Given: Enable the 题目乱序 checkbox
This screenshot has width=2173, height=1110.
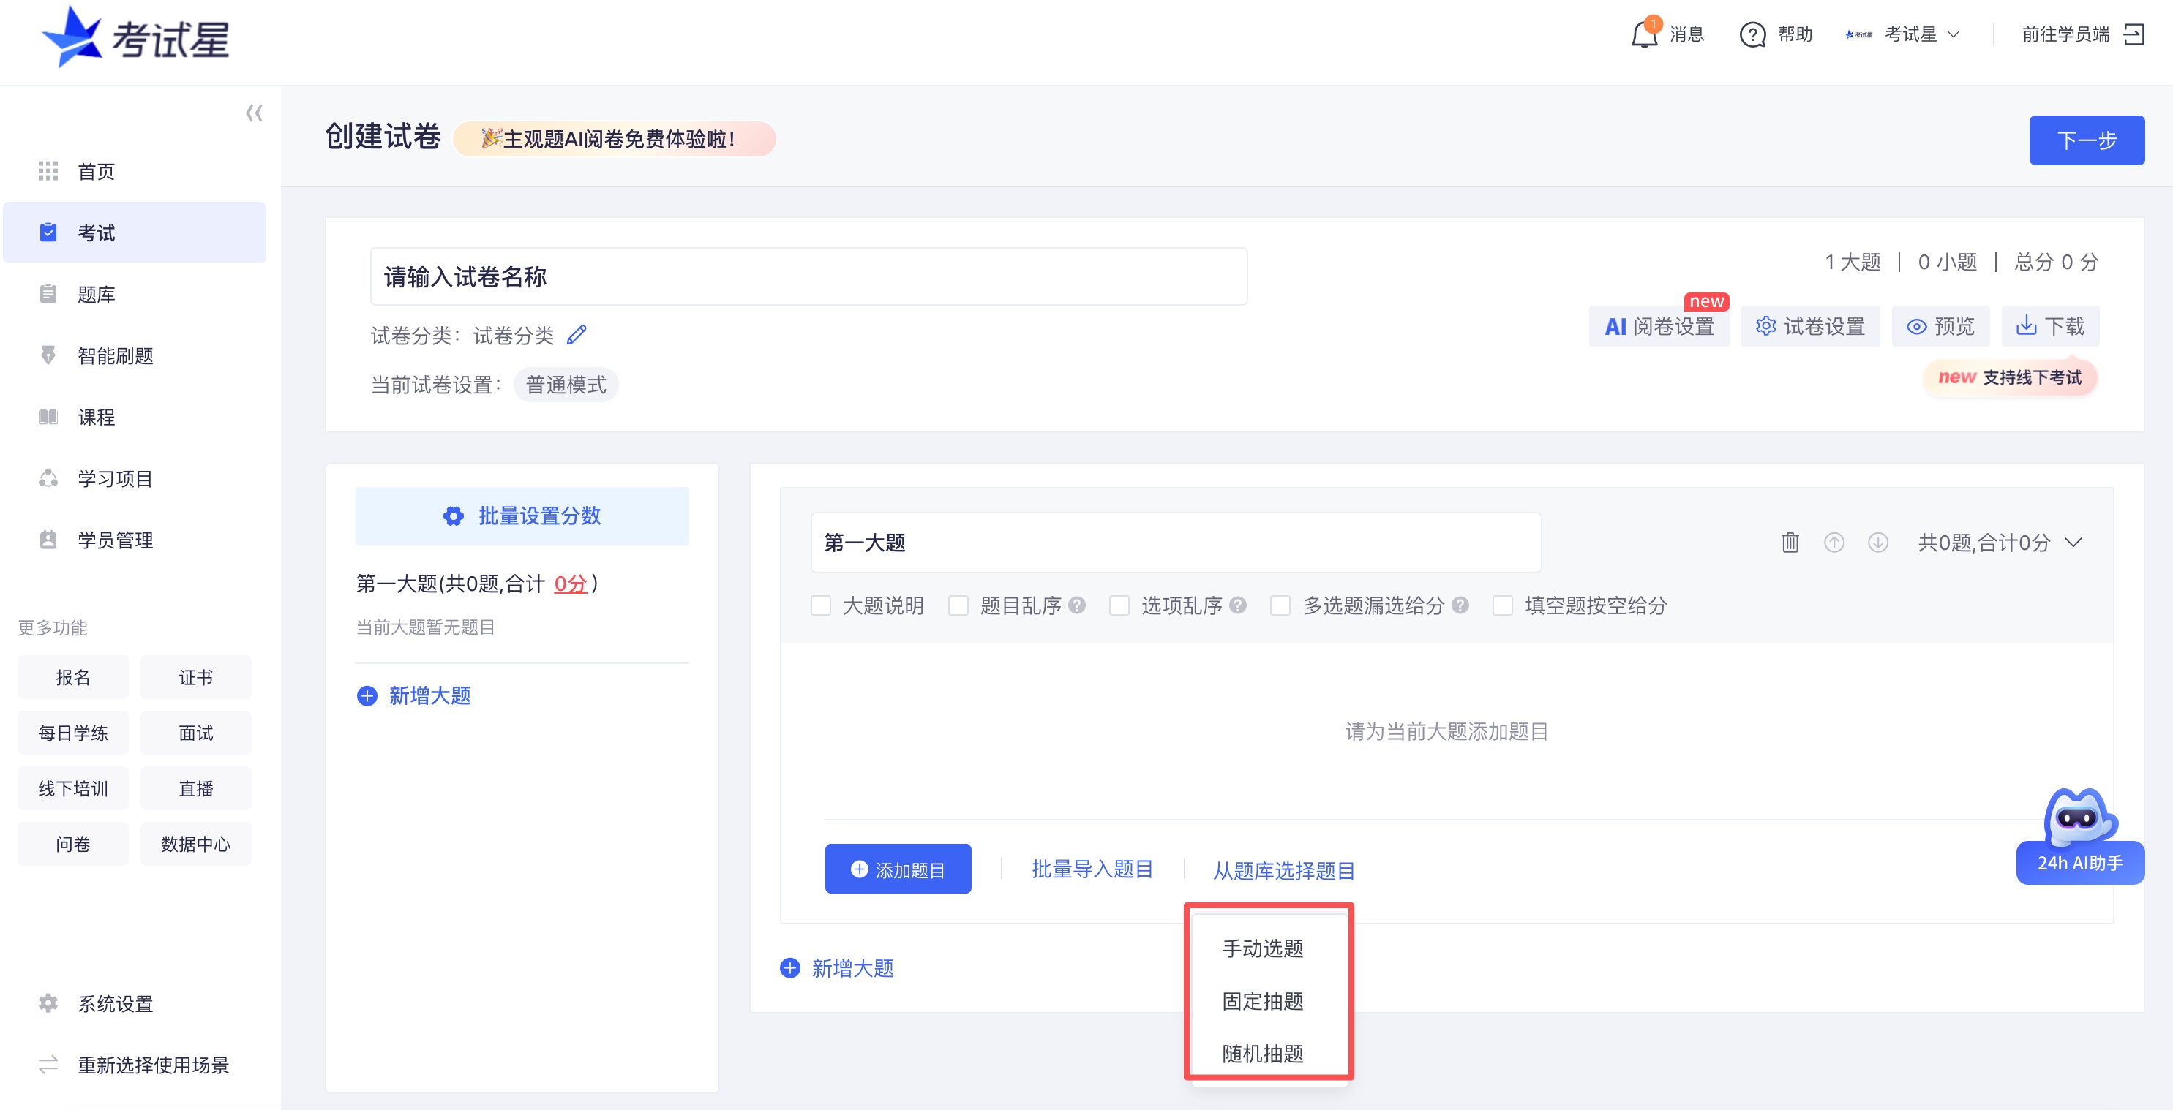Looking at the screenshot, I should point(958,605).
